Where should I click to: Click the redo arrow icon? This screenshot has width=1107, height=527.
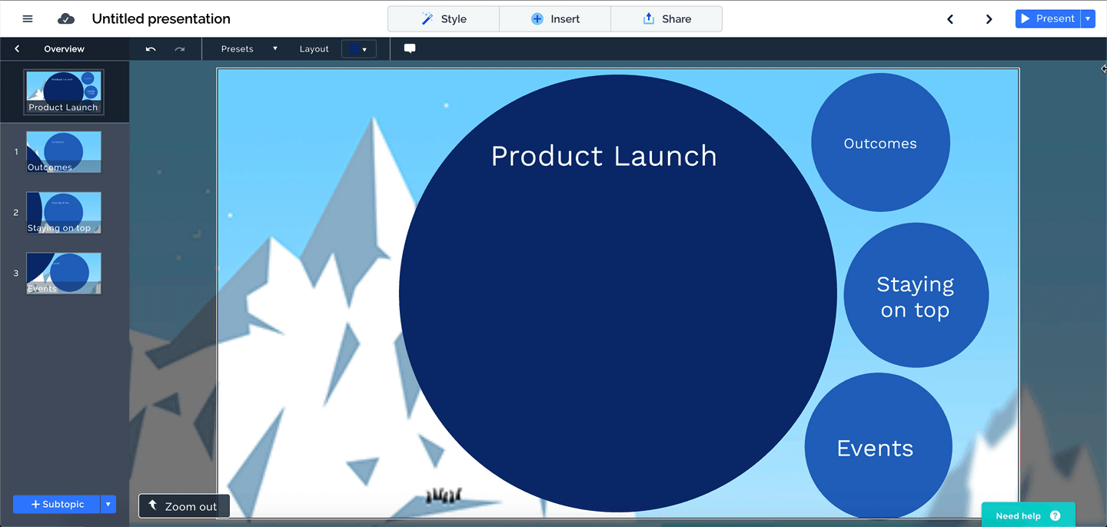click(180, 49)
